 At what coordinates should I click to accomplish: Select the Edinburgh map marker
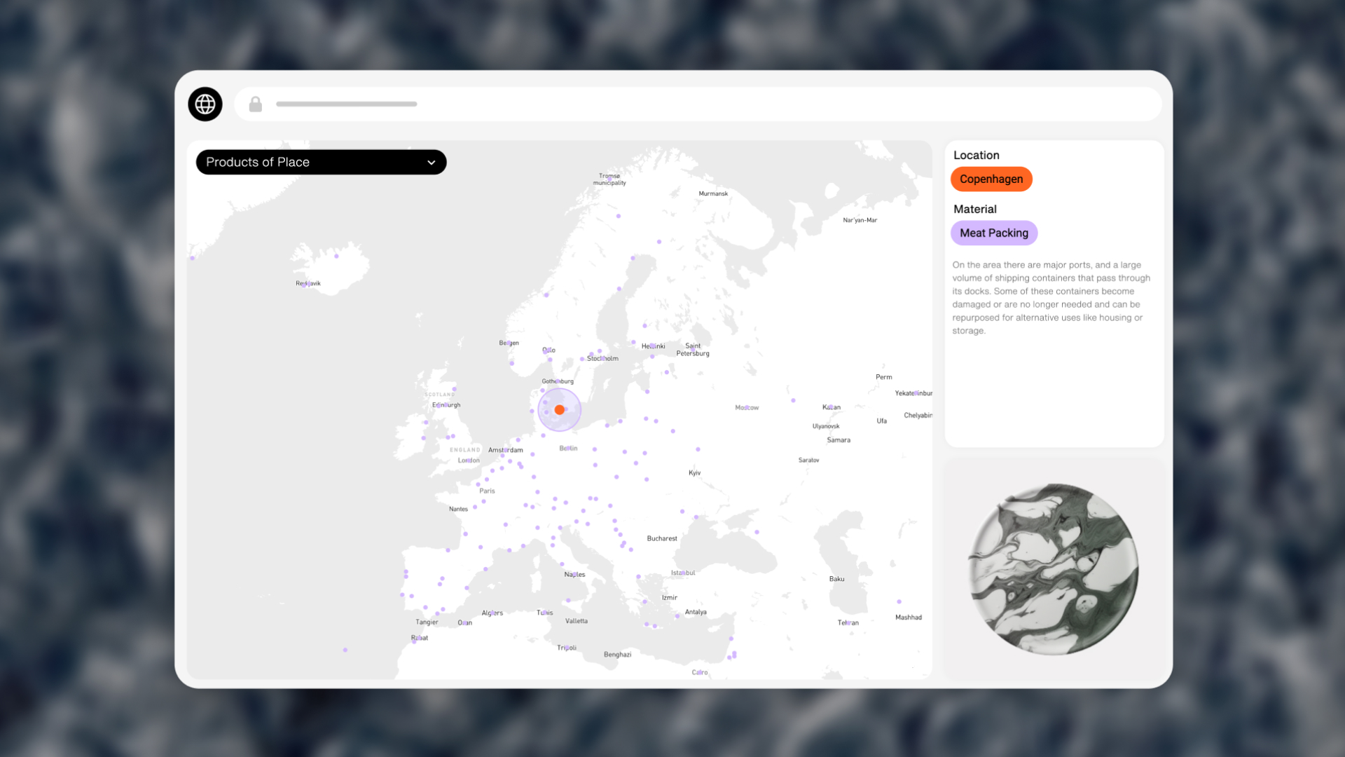point(446,405)
